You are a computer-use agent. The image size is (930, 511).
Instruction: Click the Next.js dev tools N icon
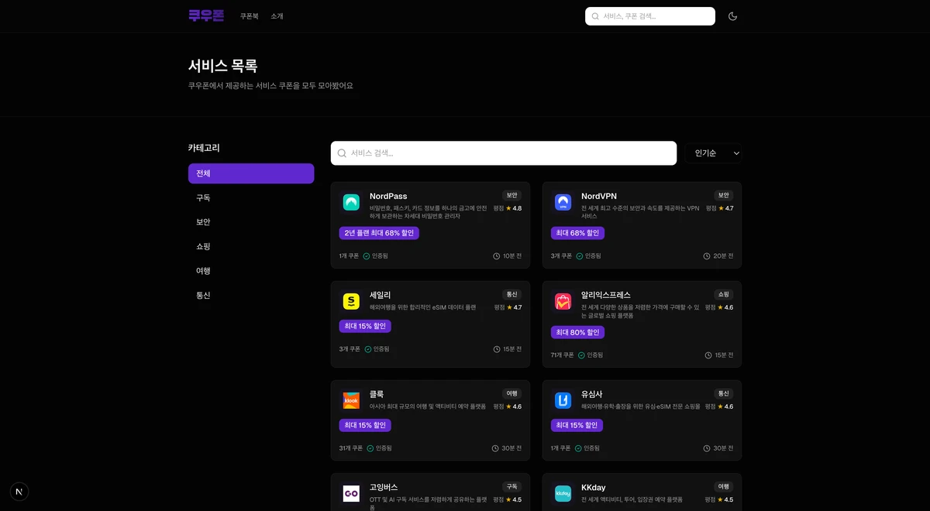click(19, 491)
